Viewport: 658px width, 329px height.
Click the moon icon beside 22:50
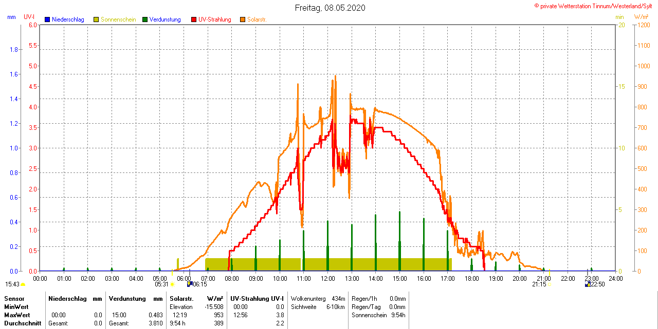588,284
